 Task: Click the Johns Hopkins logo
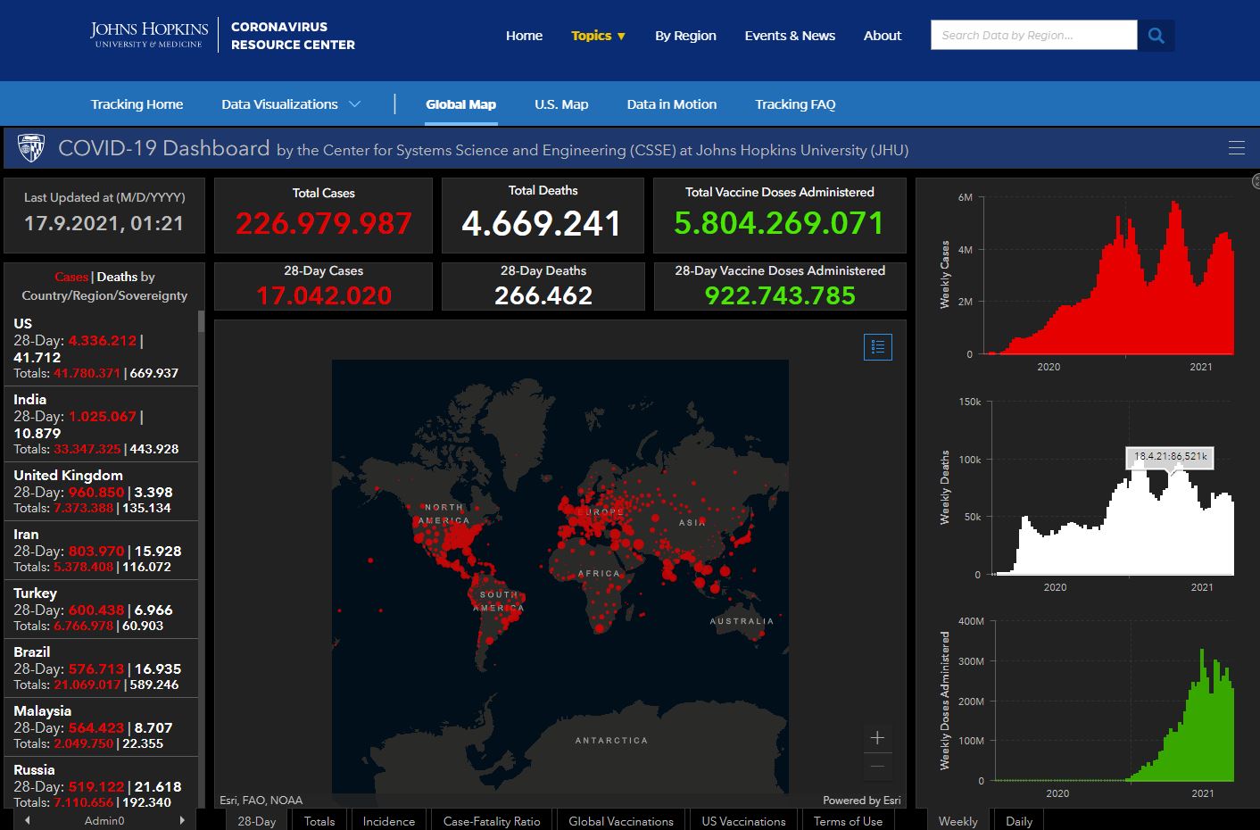(149, 35)
